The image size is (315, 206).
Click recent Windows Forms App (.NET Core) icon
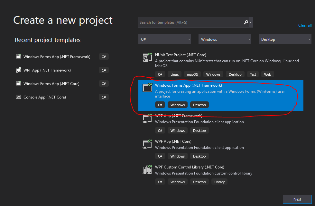[18, 83]
